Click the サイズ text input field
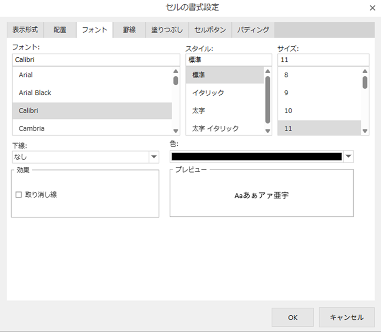This screenshot has height=332, width=381. [x=323, y=60]
